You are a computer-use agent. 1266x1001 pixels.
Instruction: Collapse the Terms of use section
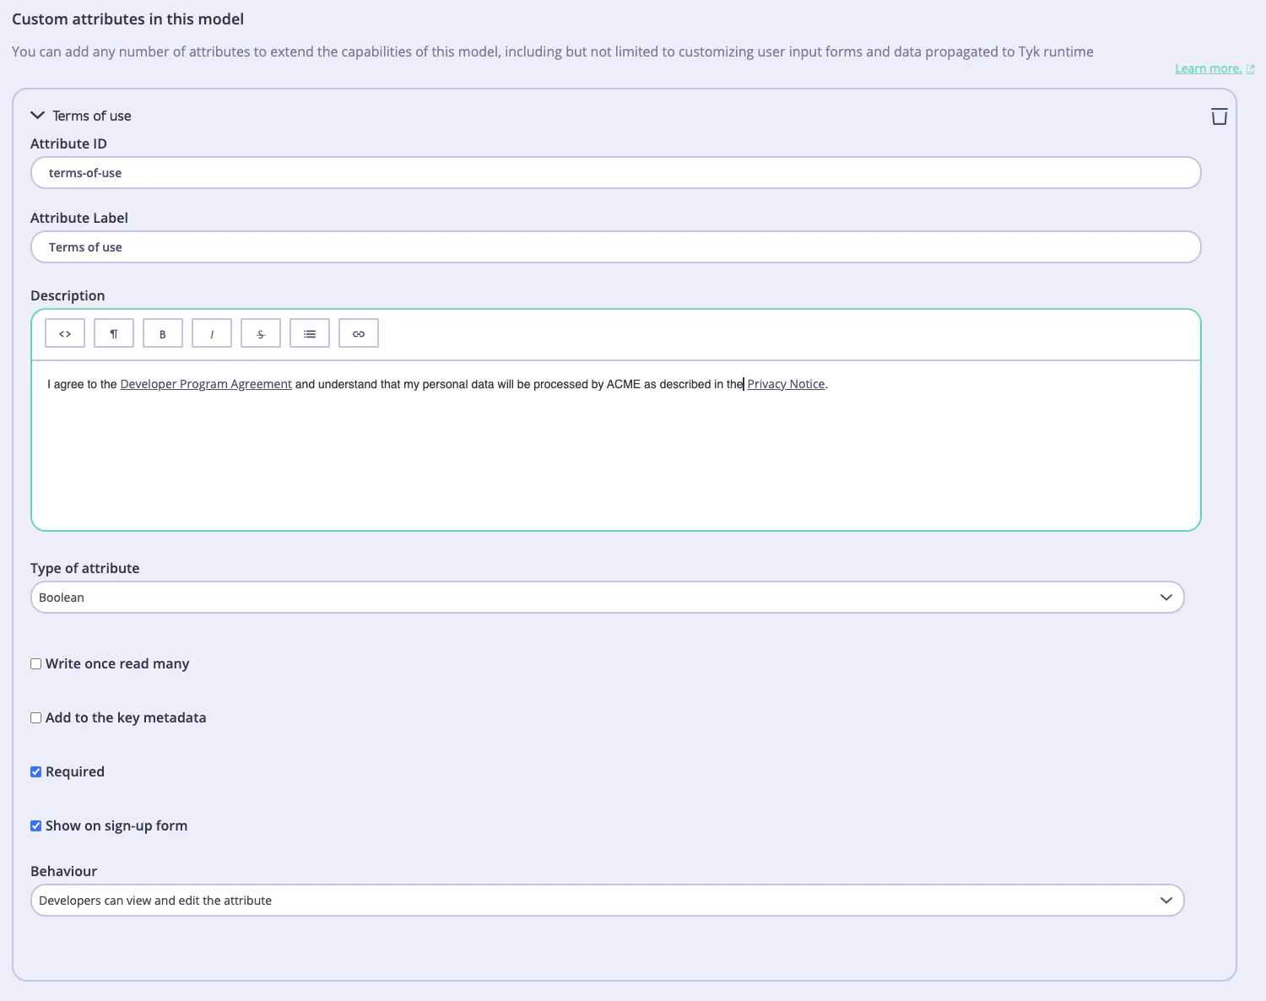pyautogui.click(x=37, y=115)
